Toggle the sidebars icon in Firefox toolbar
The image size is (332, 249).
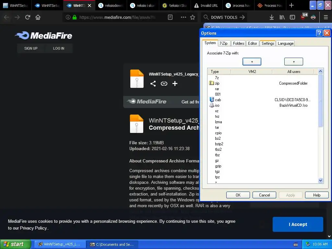click(292, 17)
